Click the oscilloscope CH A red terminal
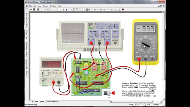190x107 pixels. coord(91,43)
